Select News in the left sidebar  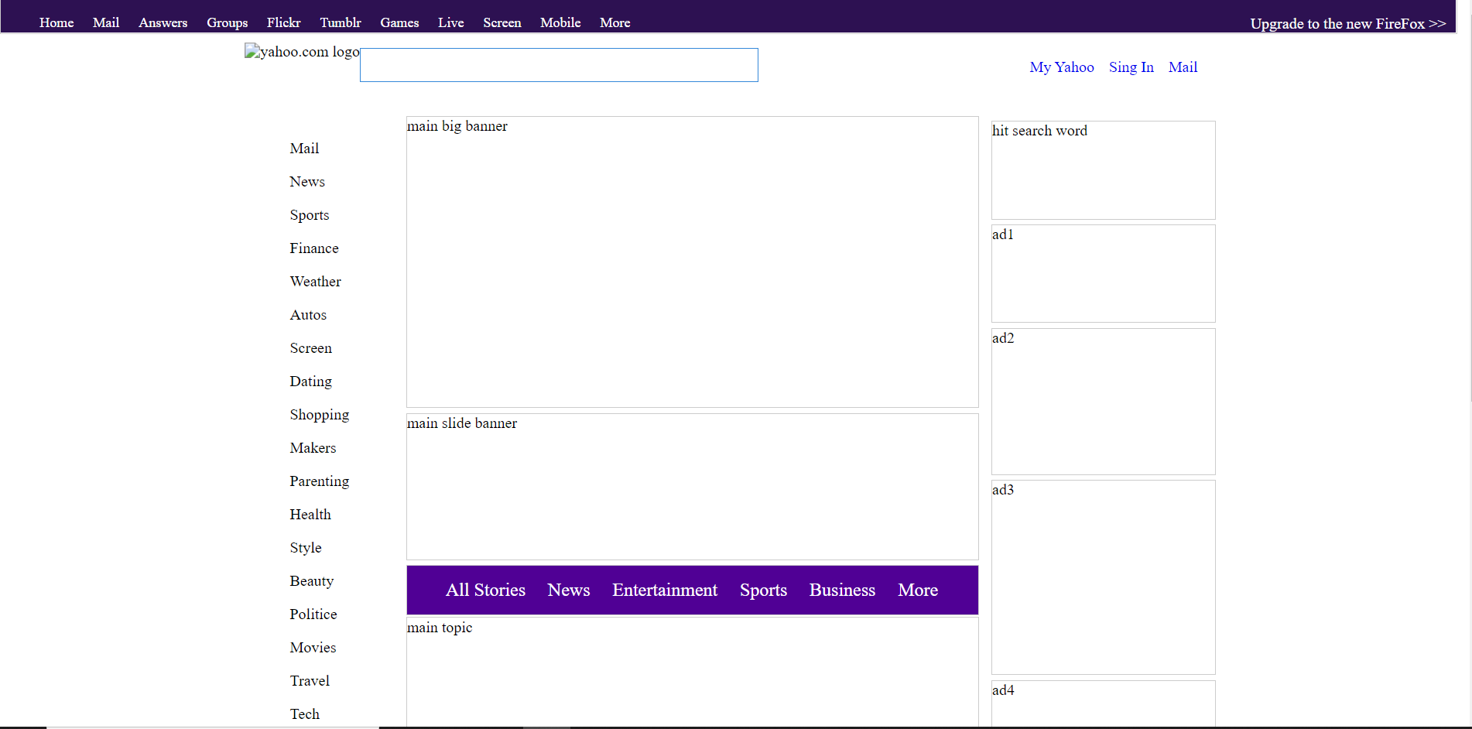coord(307,182)
